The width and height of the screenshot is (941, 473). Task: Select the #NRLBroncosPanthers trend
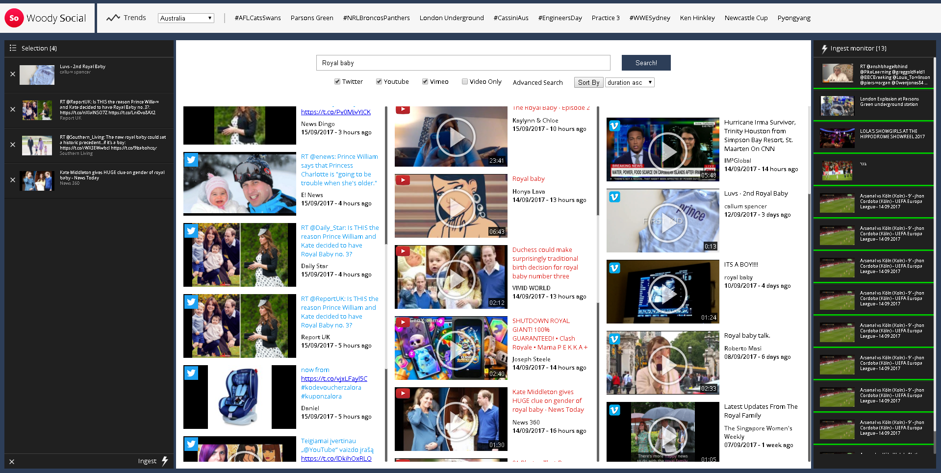pyautogui.click(x=376, y=18)
